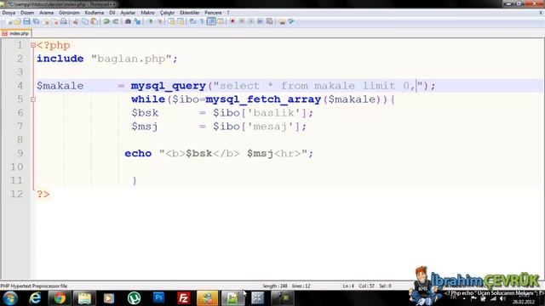Place cursor in empty line 10
This screenshot has height=306, width=545.
tap(289, 167)
